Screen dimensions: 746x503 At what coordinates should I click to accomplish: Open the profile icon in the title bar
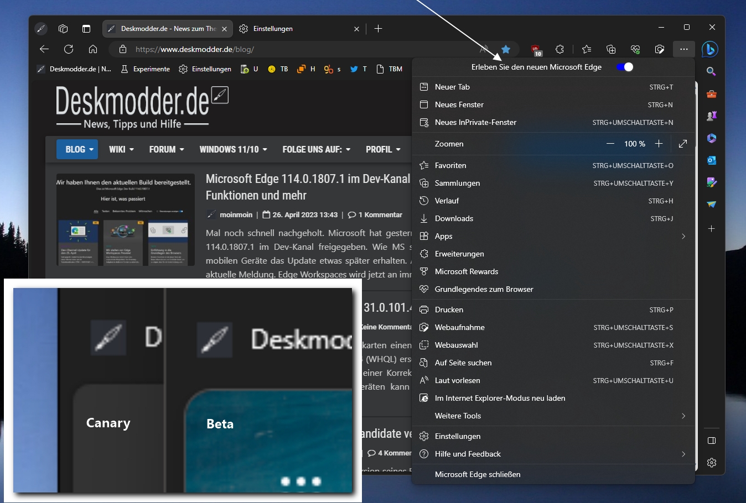point(40,29)
